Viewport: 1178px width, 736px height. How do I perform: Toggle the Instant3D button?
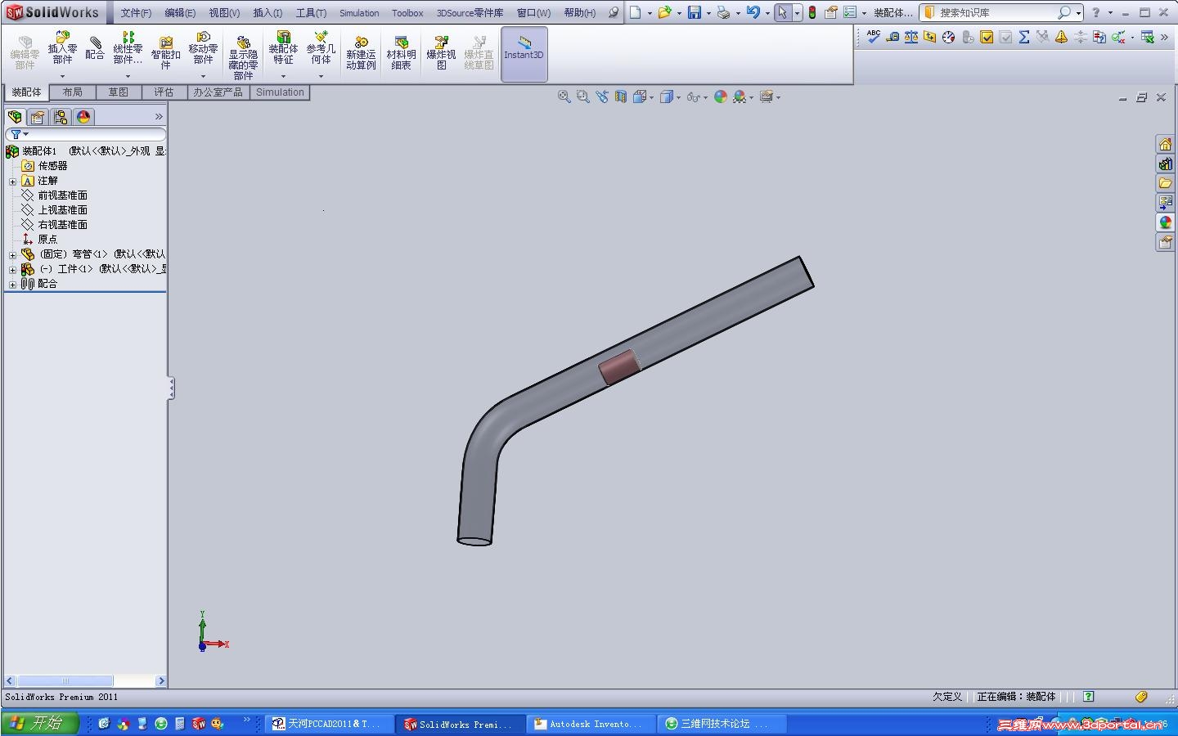pyautogui.click(x=524, y=54)
